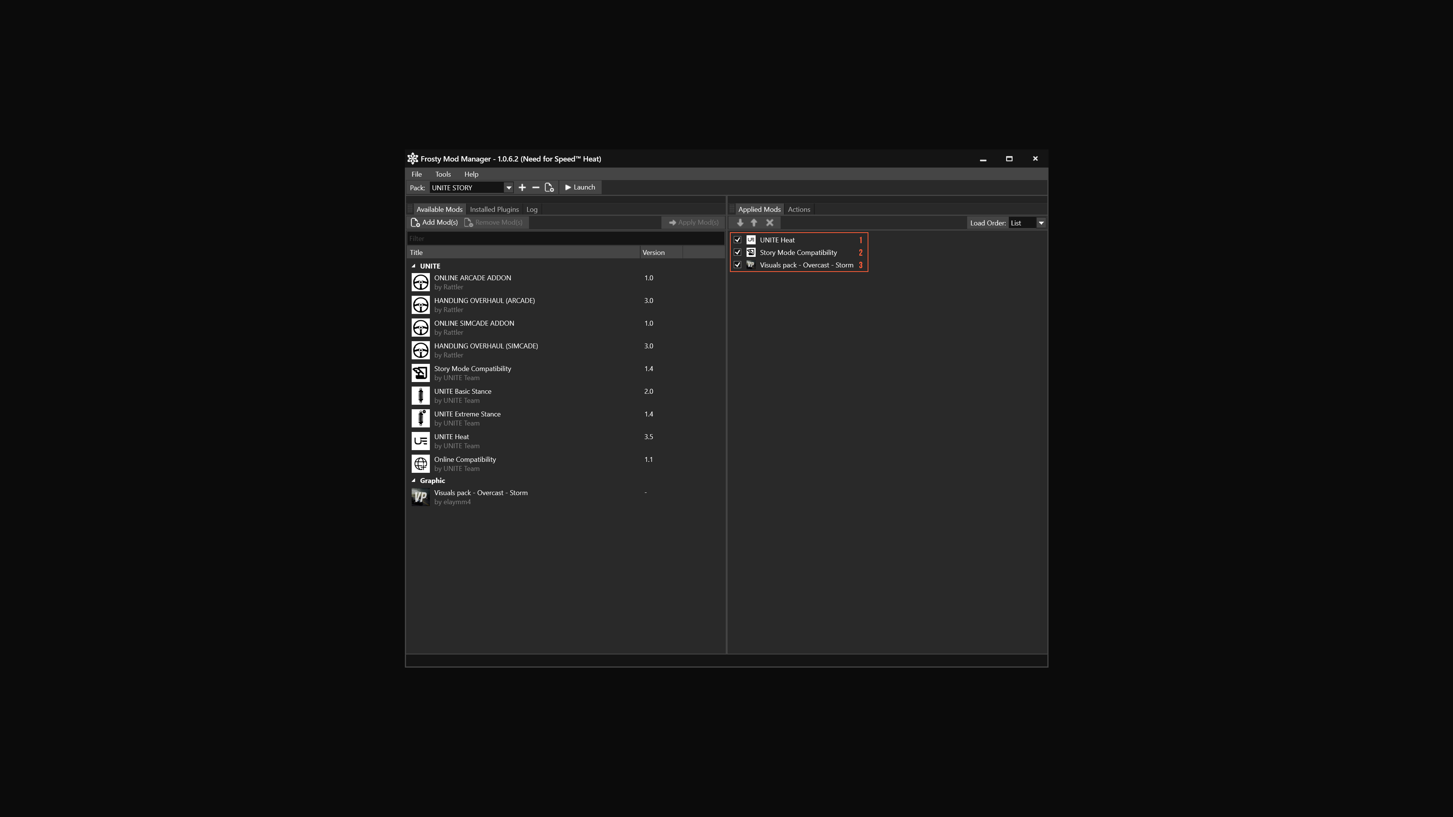This screenshot has height=817, width=1453.
Task: Click Story Mode Compatibility icon in applied mods
Action: pos(751,253)
